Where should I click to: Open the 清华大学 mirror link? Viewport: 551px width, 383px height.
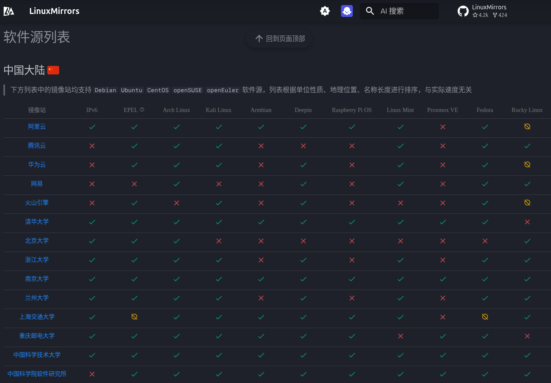pyautogui.click(x=37, y=222)
